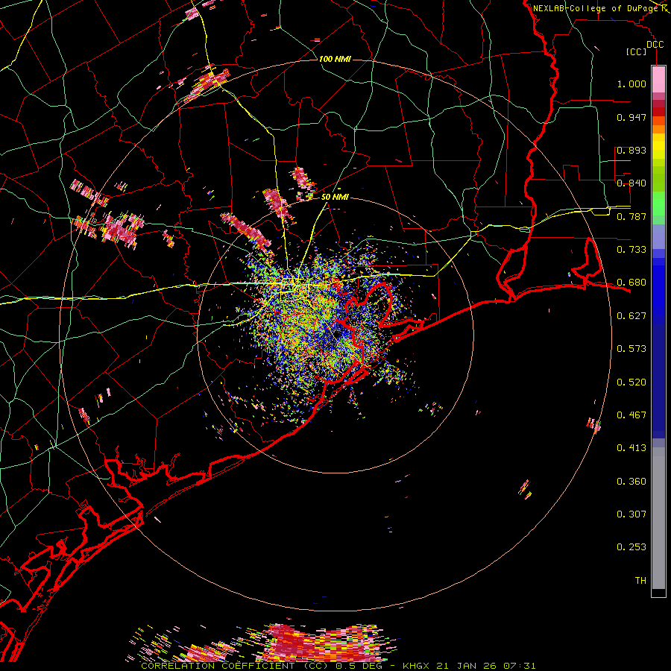Select the 1.000 scale value
The width and height of the screenshot is (671, 671).
(x=631, y=84)
